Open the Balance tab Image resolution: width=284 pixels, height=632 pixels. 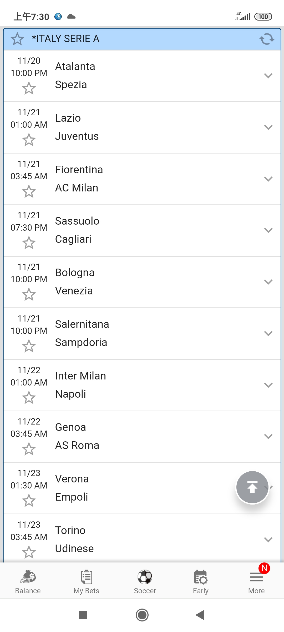pyautogui.click(x=28, y=581)
